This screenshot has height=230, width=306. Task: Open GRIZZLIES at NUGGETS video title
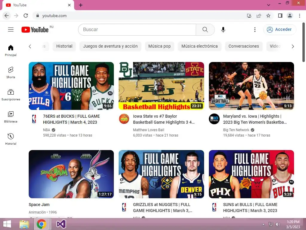coord(163,208)
